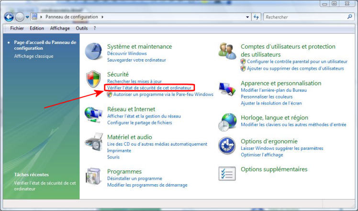Click the Forward navigation button

(x=20, y=17)
